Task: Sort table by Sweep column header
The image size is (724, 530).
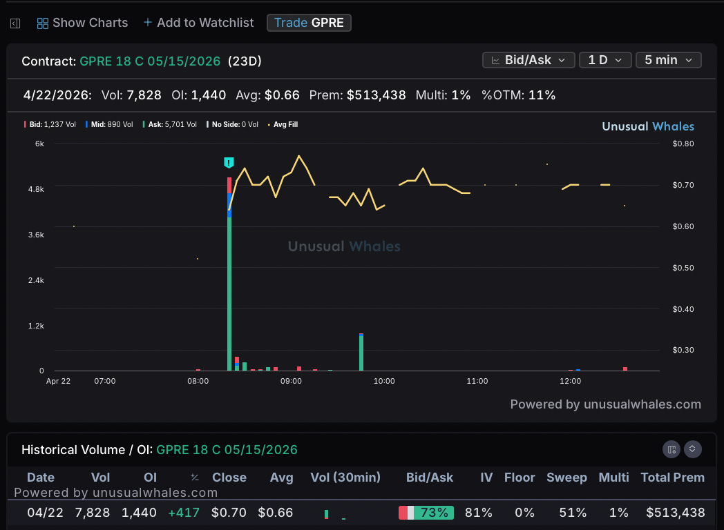Action: (x=566, y=478)
